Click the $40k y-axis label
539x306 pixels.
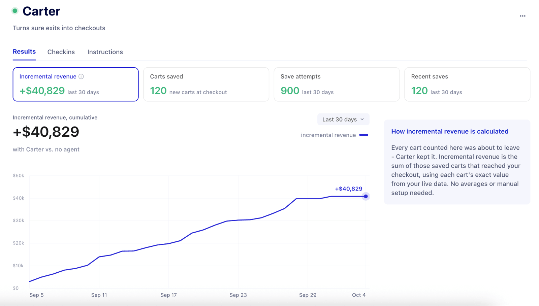pyautogui.click(x=19, y=198)
